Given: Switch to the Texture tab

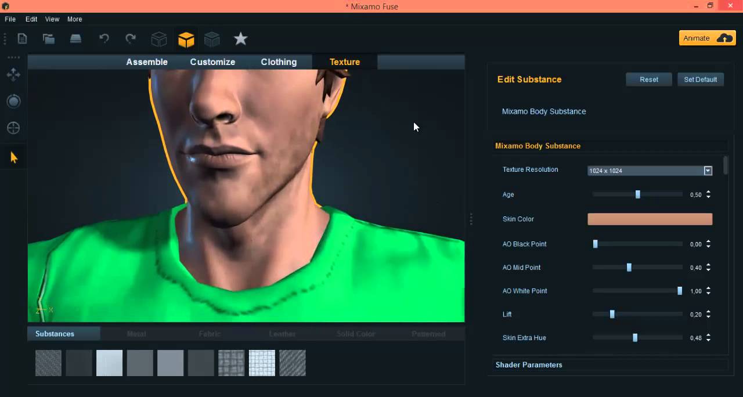Looking at the screenshot, I should pyautogui.click(x=345, y=62).
